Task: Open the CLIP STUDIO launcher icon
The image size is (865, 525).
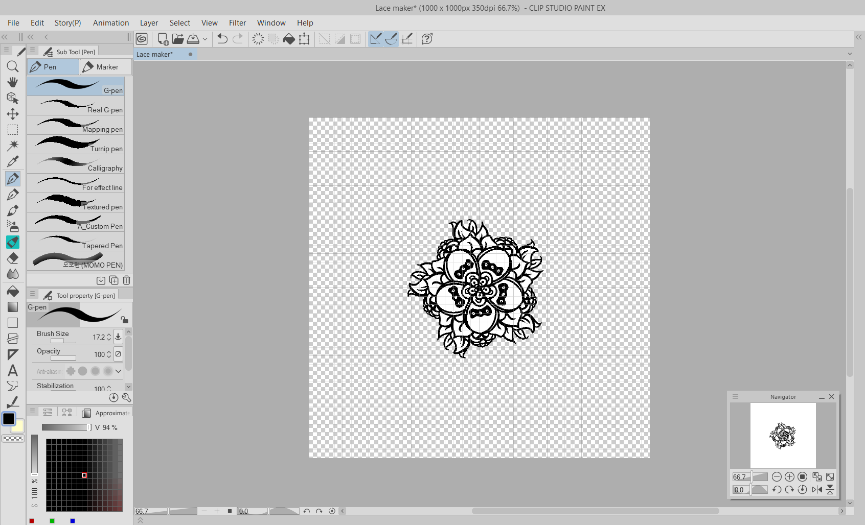Action: (x=142, y=39)
